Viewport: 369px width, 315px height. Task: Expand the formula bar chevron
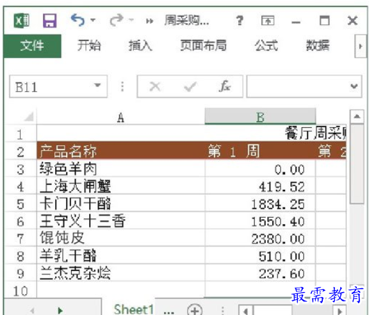(354, 86)
